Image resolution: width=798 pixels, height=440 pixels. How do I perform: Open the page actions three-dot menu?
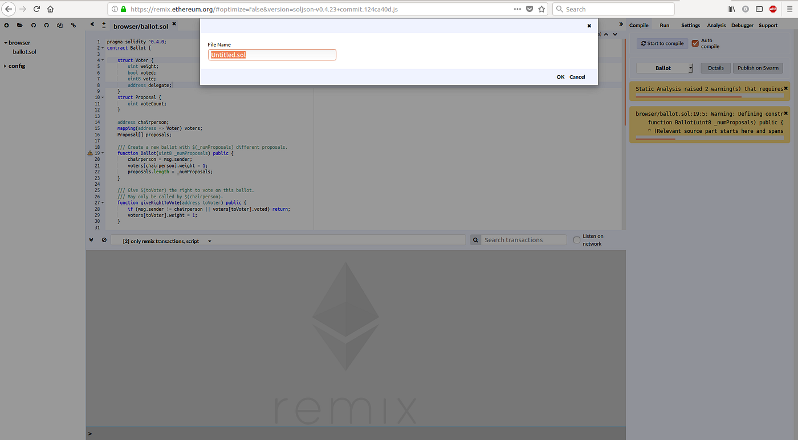[x=518, y=9]
